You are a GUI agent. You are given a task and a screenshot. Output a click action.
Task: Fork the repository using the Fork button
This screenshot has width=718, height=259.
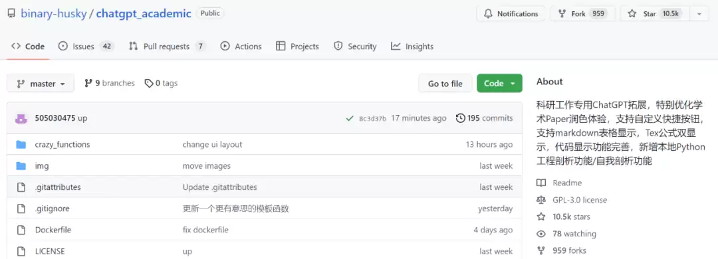point(582,14)
